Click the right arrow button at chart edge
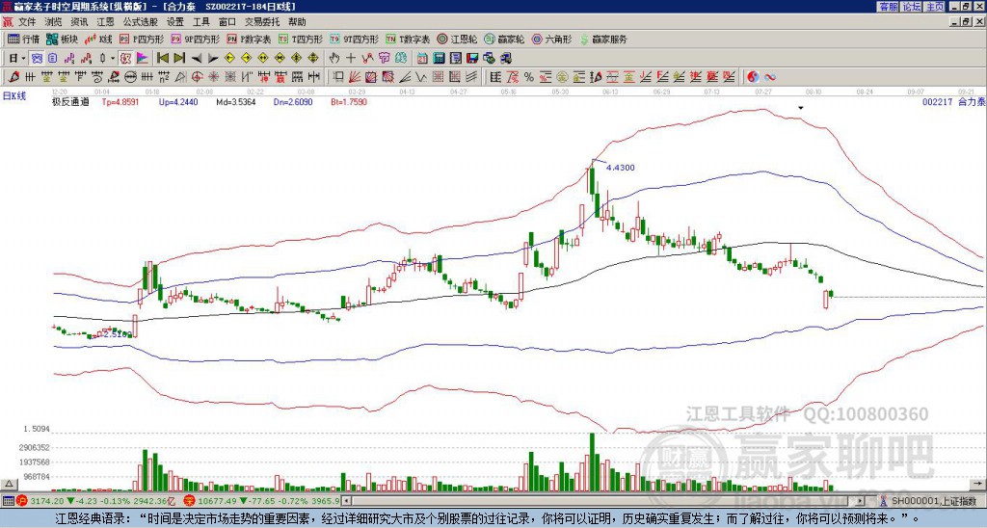This screenshot has height=528, width=987. click(978, 484)
